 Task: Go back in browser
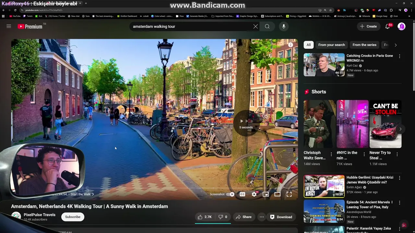4,10
